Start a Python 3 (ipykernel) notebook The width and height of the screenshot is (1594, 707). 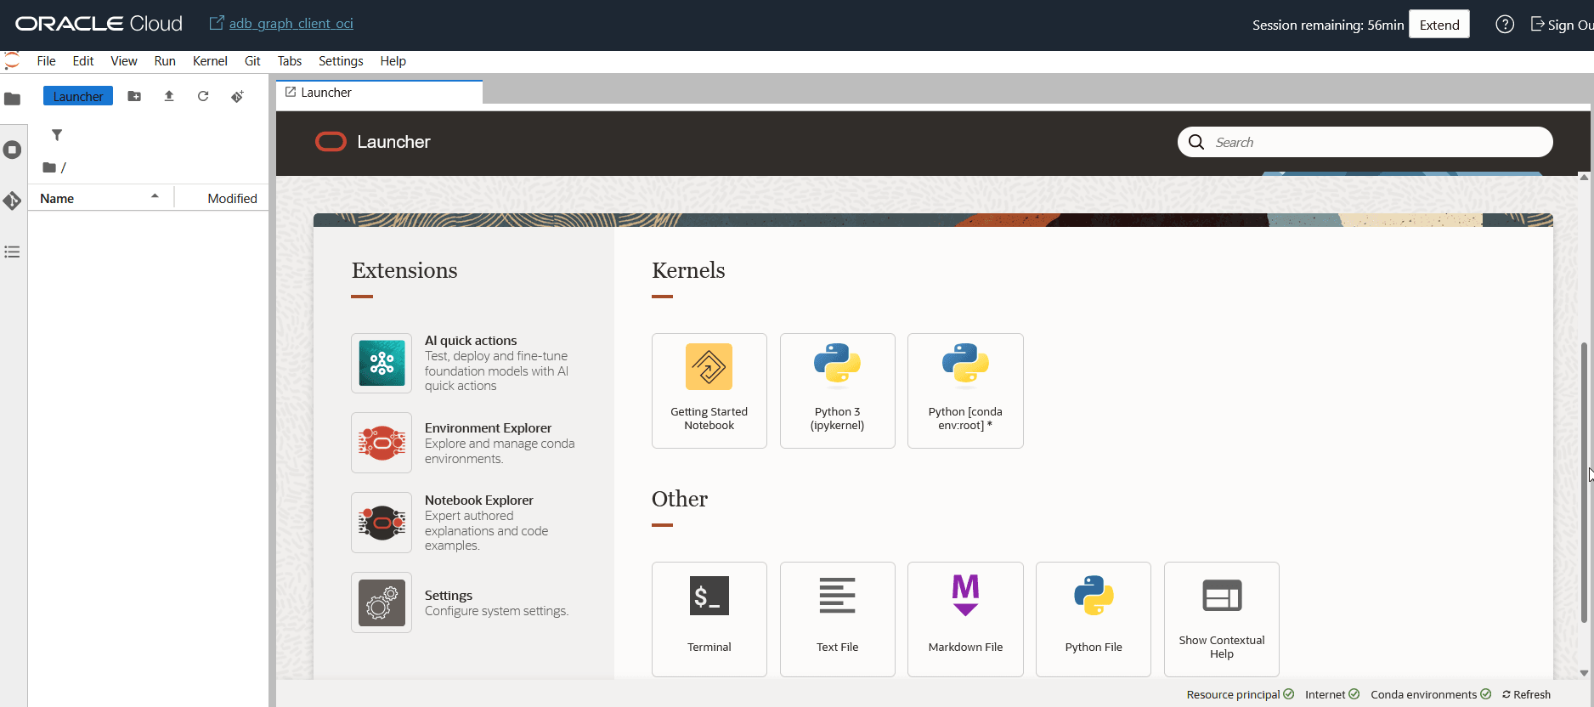pos(838,391)
